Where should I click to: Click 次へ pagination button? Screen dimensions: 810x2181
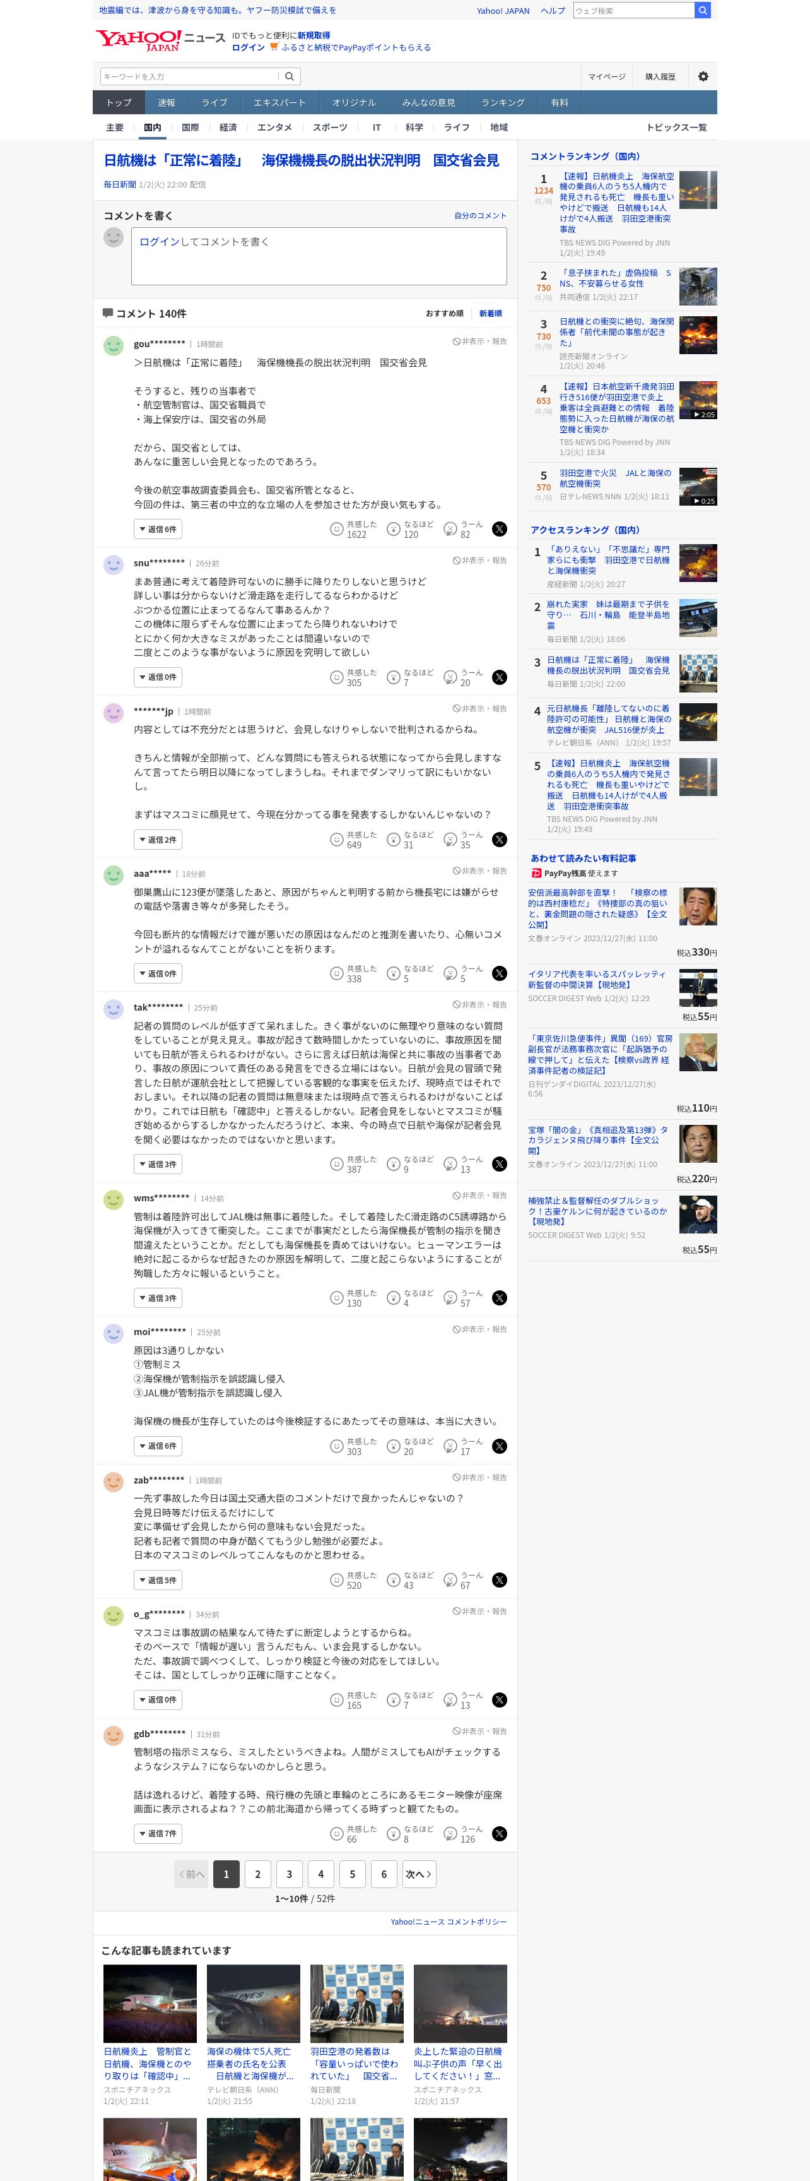pyautogui.click(x=418, y=1874)
